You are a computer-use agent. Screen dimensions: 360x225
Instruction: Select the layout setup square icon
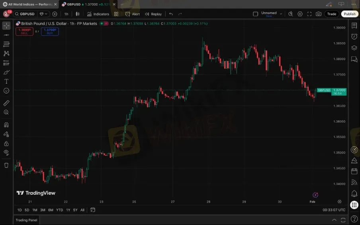point(255,14)
